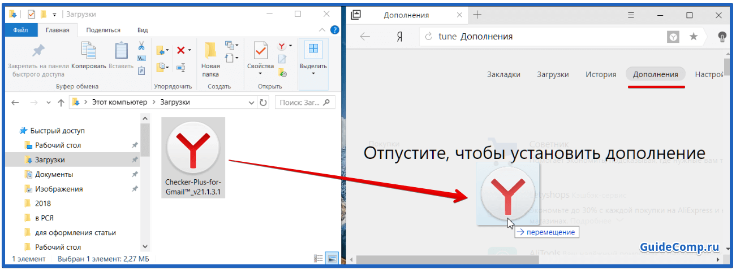Image resolution: width=736 pixels, height=270 pixels.
Task: Open История in browser settings navigation
Action: [601, 74]
